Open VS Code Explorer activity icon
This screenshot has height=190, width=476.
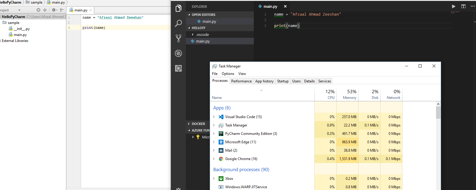(x=178, y=8)
